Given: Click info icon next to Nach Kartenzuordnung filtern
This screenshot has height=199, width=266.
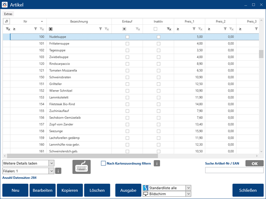Looking at the screenshot, I should tap(157, 163).
